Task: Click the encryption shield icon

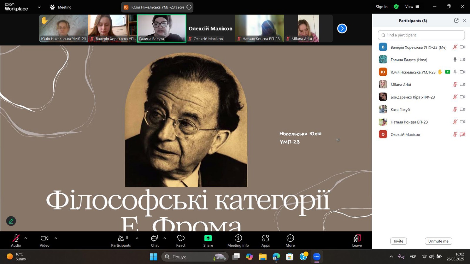Action: click(396, 7)
